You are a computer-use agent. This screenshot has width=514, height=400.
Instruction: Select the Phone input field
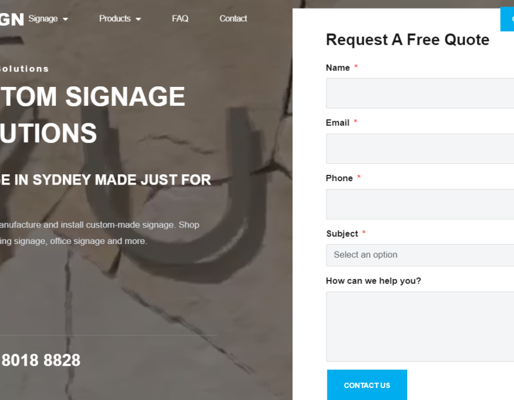420,204
